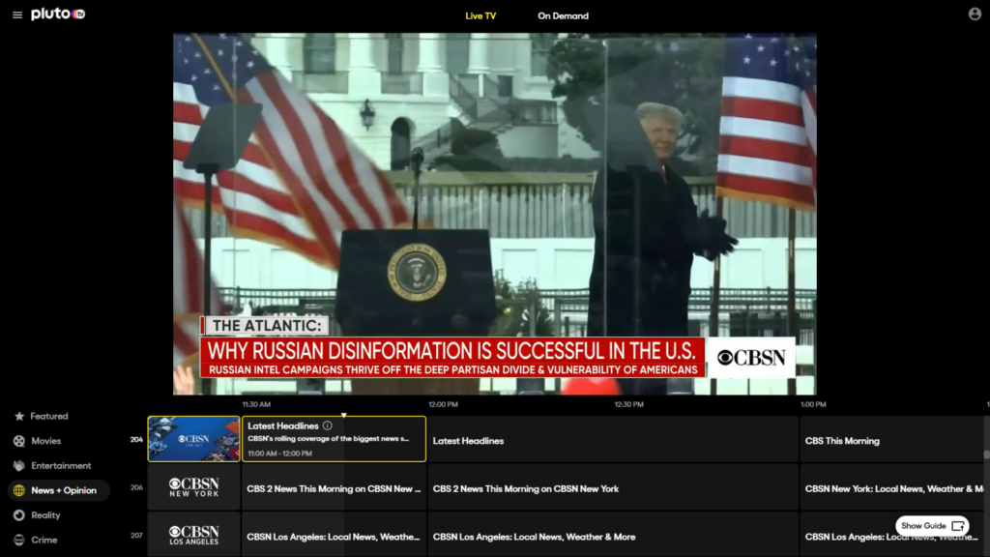Click the guide scrollbar handle
This screenshot has height=557, width=990.
986,454
